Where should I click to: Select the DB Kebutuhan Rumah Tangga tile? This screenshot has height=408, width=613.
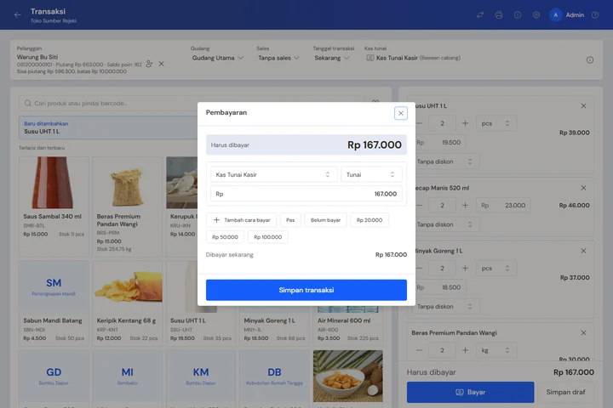274,379
